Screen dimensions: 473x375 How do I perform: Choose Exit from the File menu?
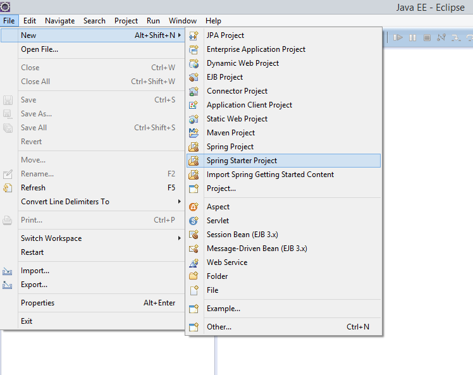click(x=92, y=321)
